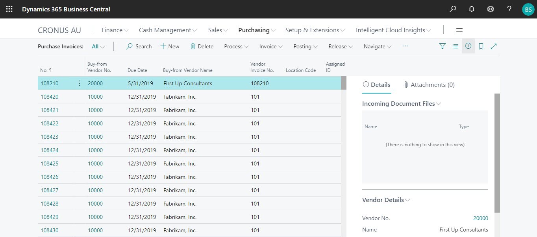Bookmark this page icon

[x=481, y=46]
